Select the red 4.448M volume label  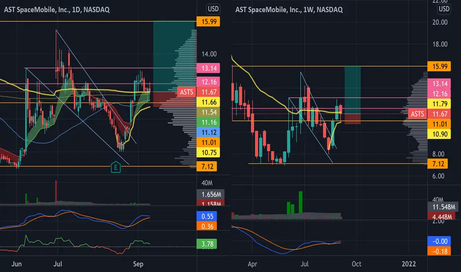pyautogui.click(x=442, y=217)
